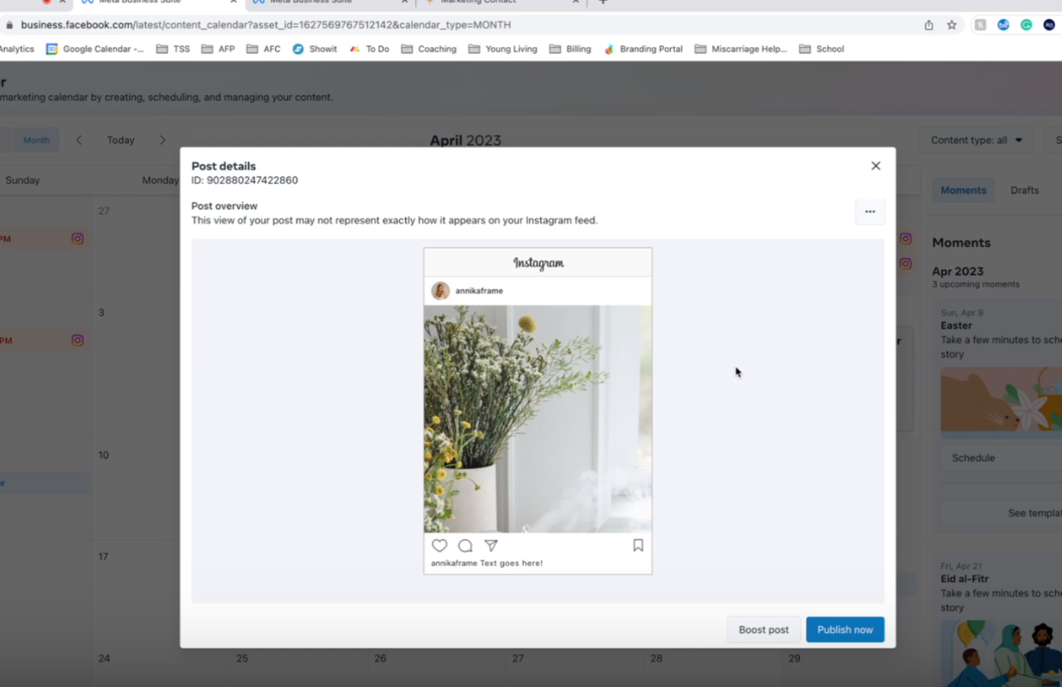
Task: Click the site lock icon in address bar
Action: coord(9,24)
